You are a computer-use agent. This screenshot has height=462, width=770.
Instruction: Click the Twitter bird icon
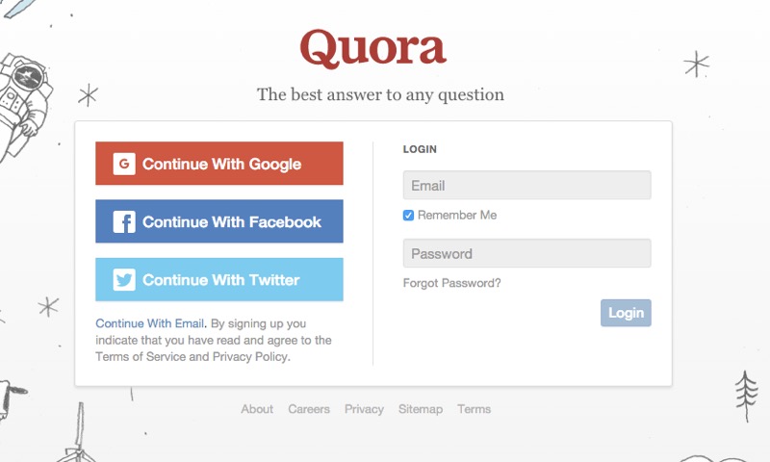(124, 280)
